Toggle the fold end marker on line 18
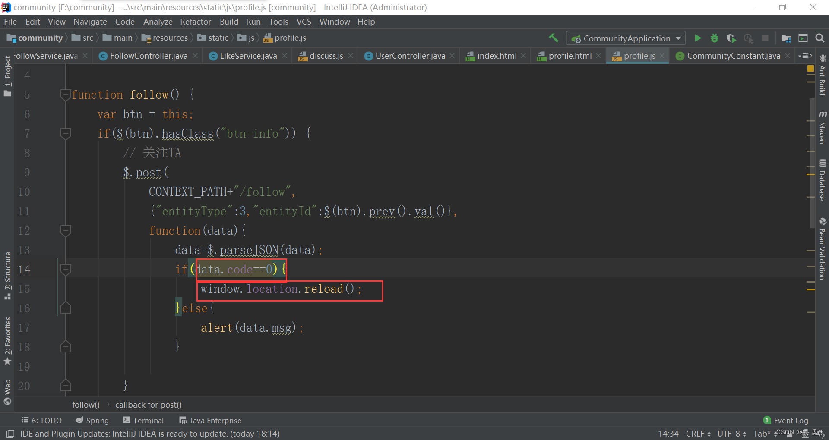829x440 pixels. point(66,347)
